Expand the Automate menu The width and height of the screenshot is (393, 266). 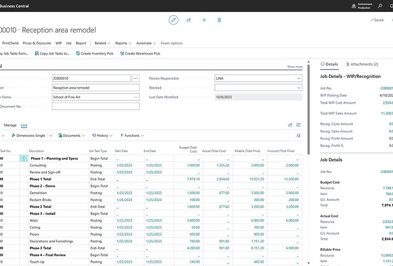point(146,43)
